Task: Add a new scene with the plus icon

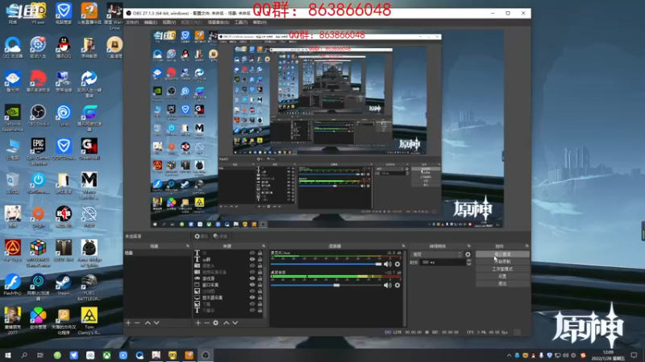Action: coord(128,323)
